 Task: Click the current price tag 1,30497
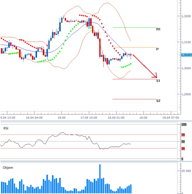point(186,55)
